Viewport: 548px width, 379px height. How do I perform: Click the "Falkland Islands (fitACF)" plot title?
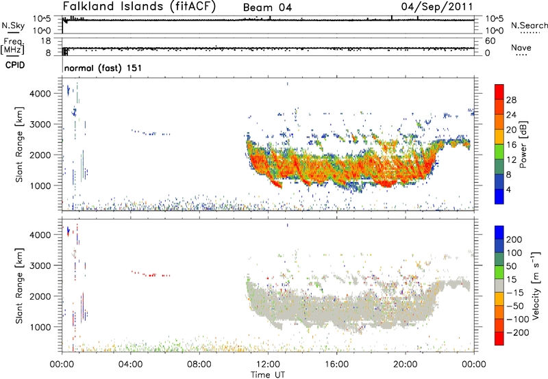(139, 6)
